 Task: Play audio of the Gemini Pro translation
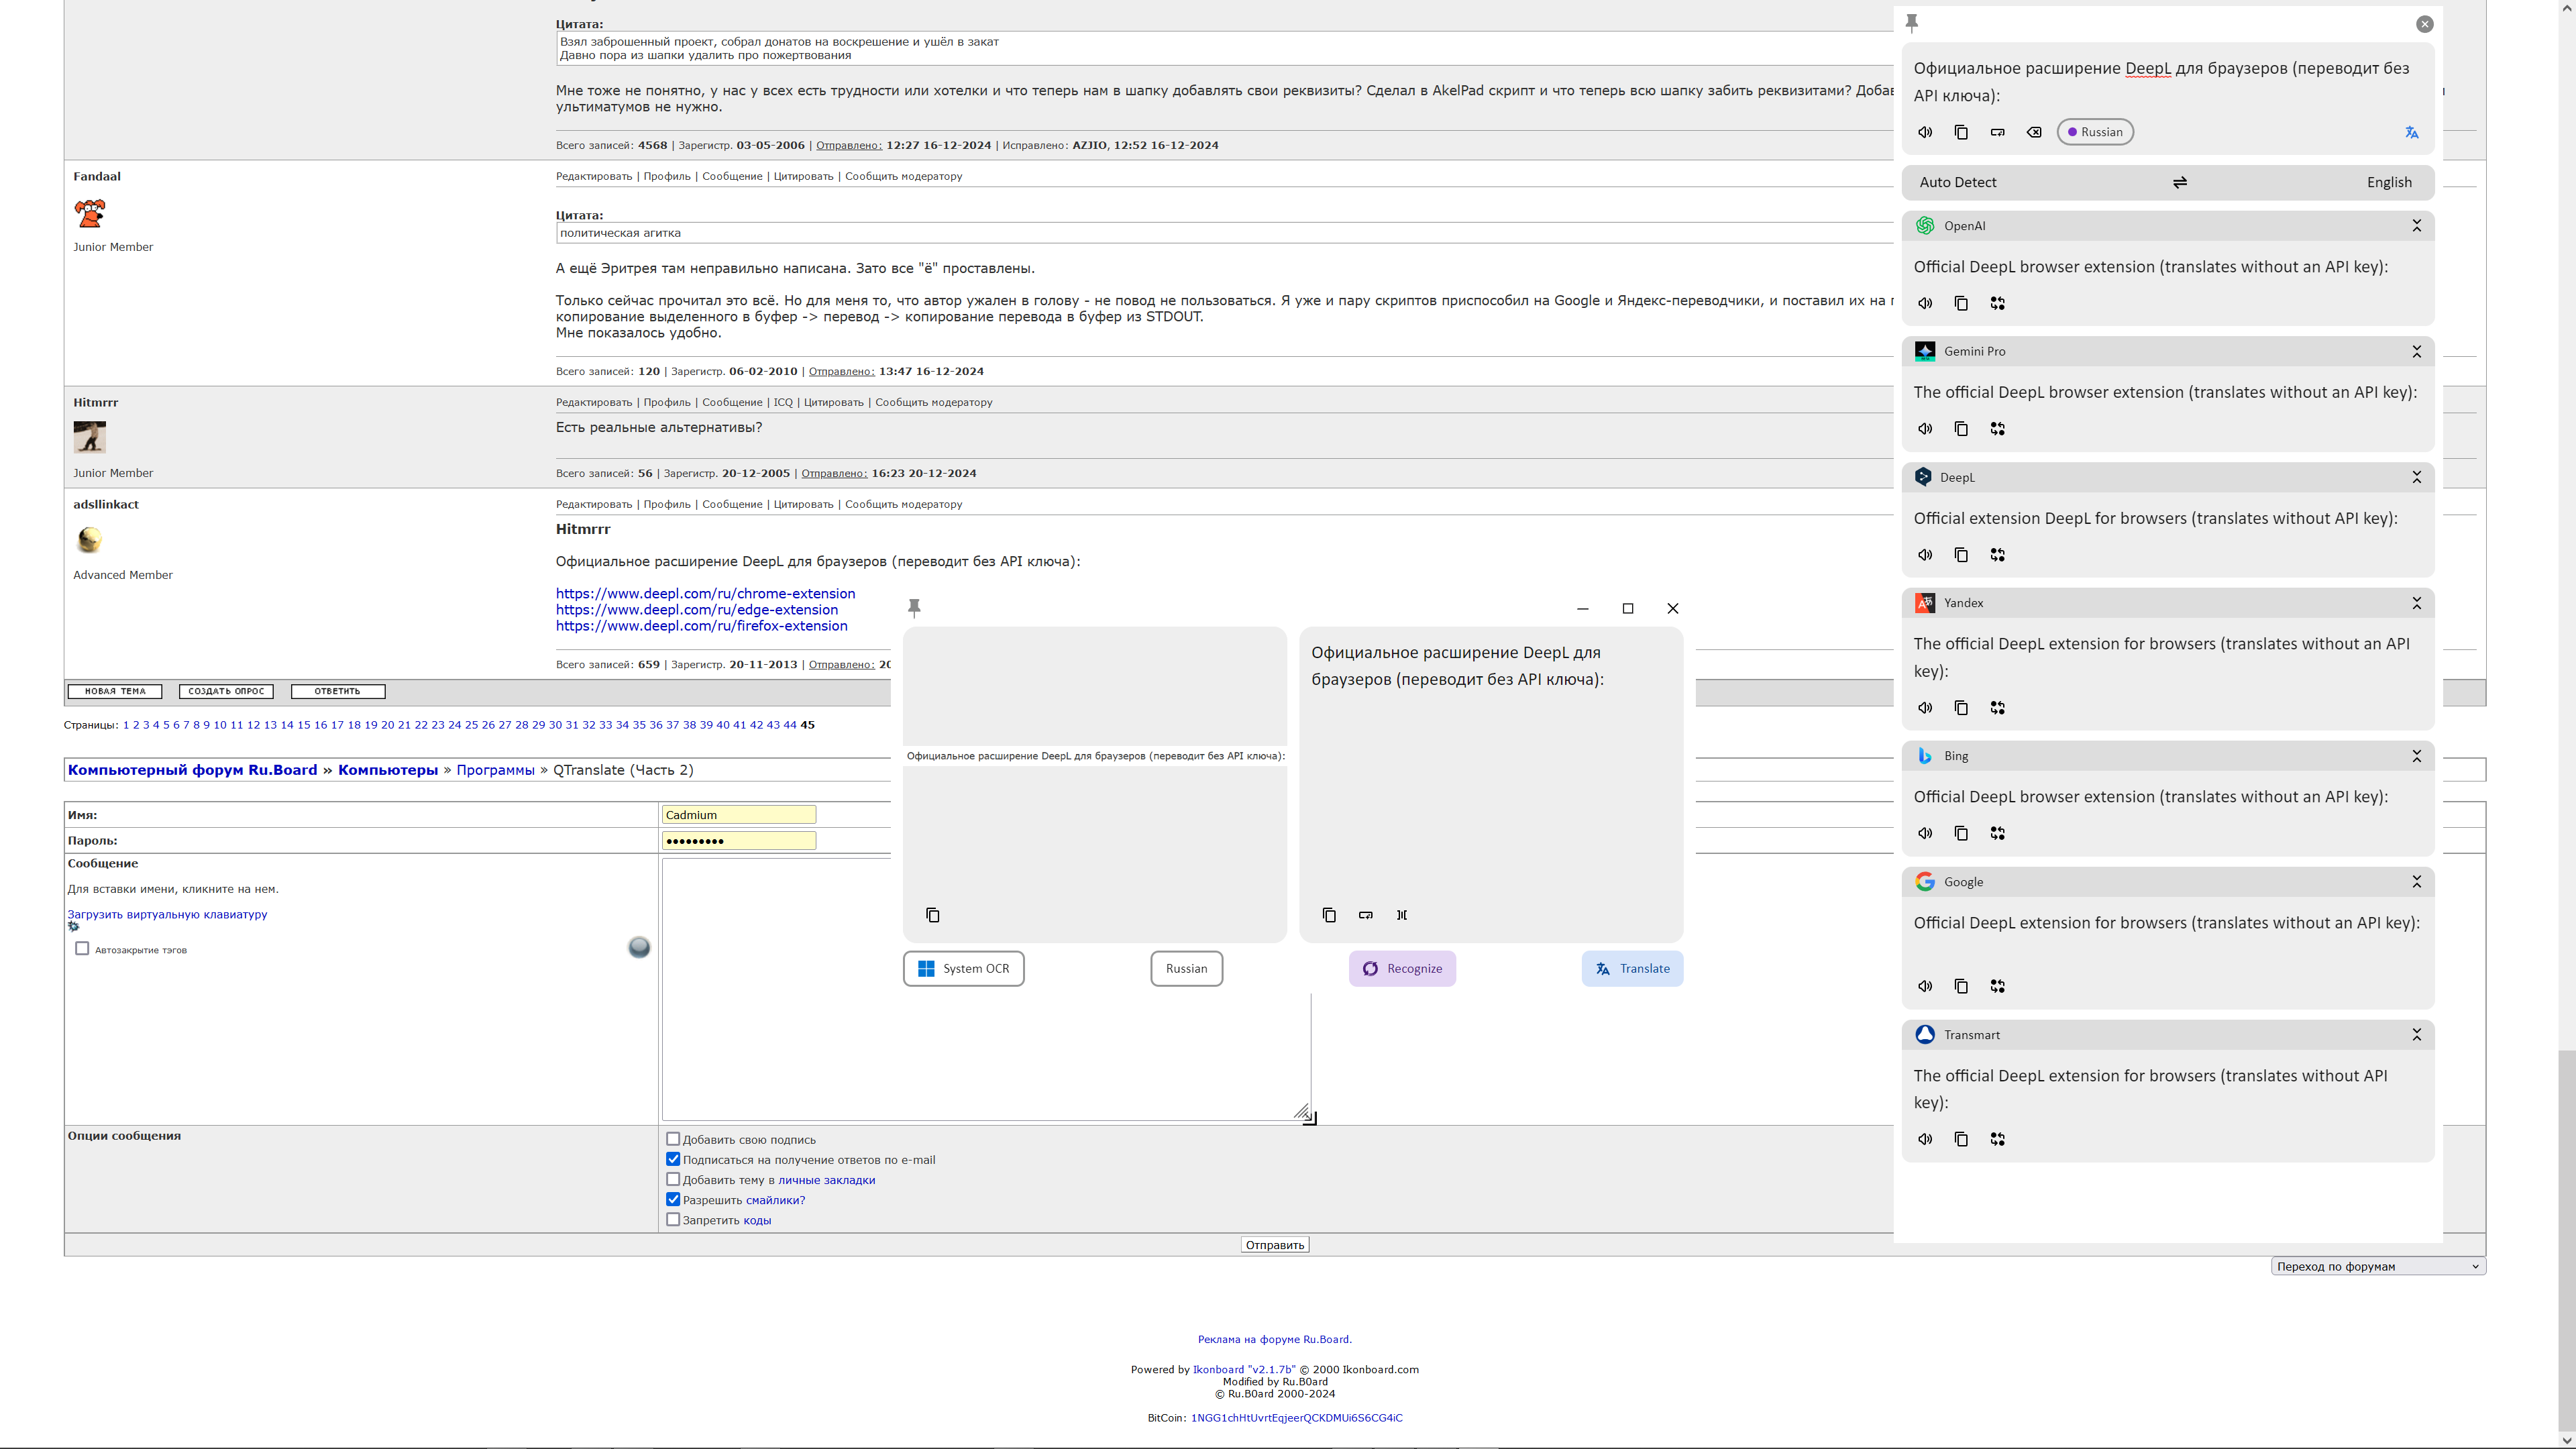[1925, 429]
